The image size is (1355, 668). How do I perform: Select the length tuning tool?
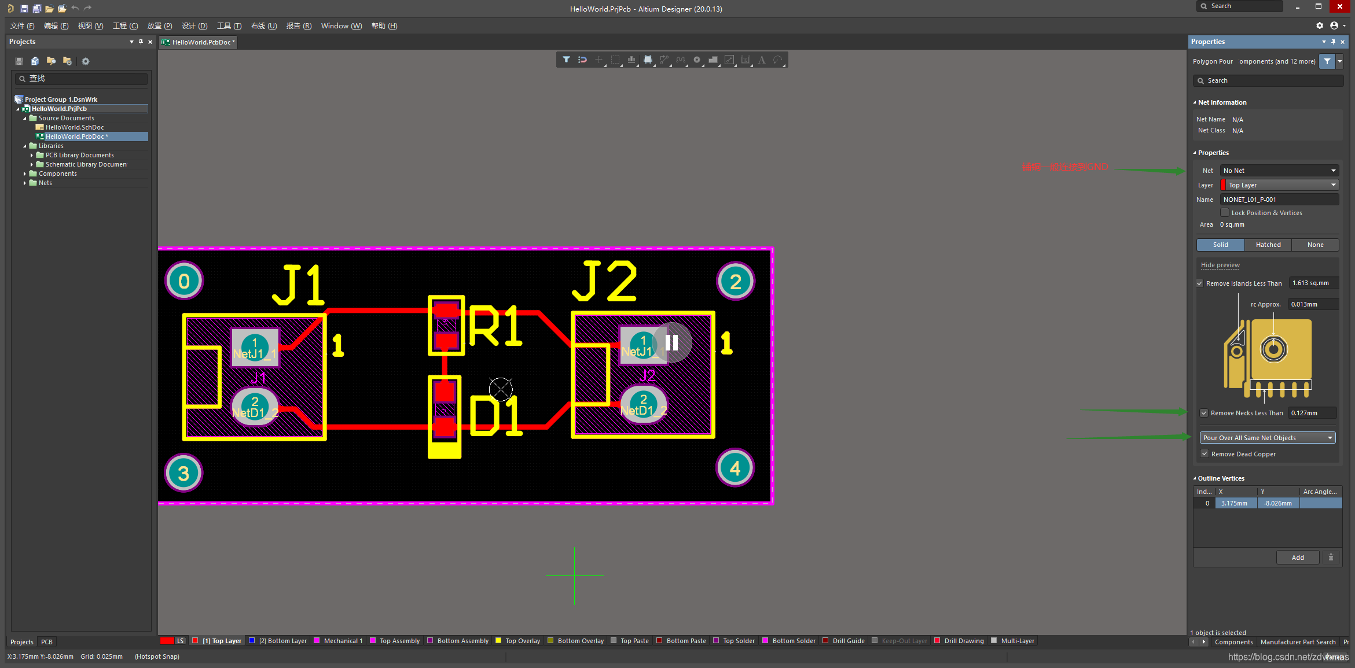pyautogui.click(x=680, y=60)
